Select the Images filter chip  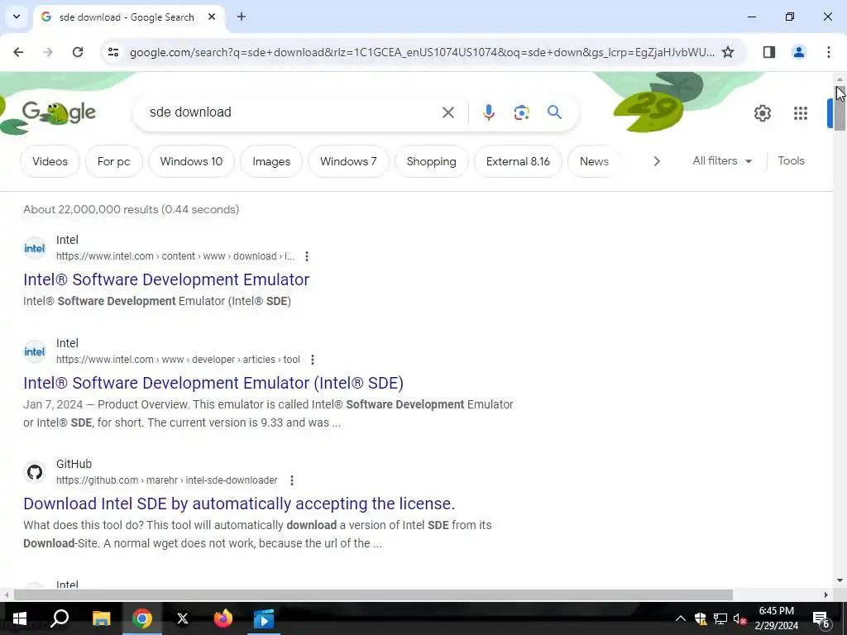click(271, 161)
